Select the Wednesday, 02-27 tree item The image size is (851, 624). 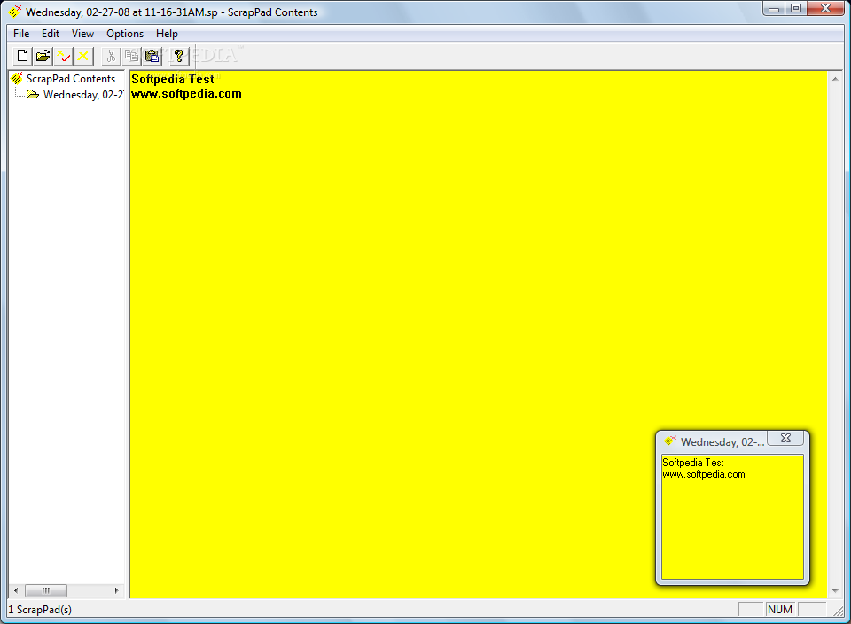coord(83,95)
